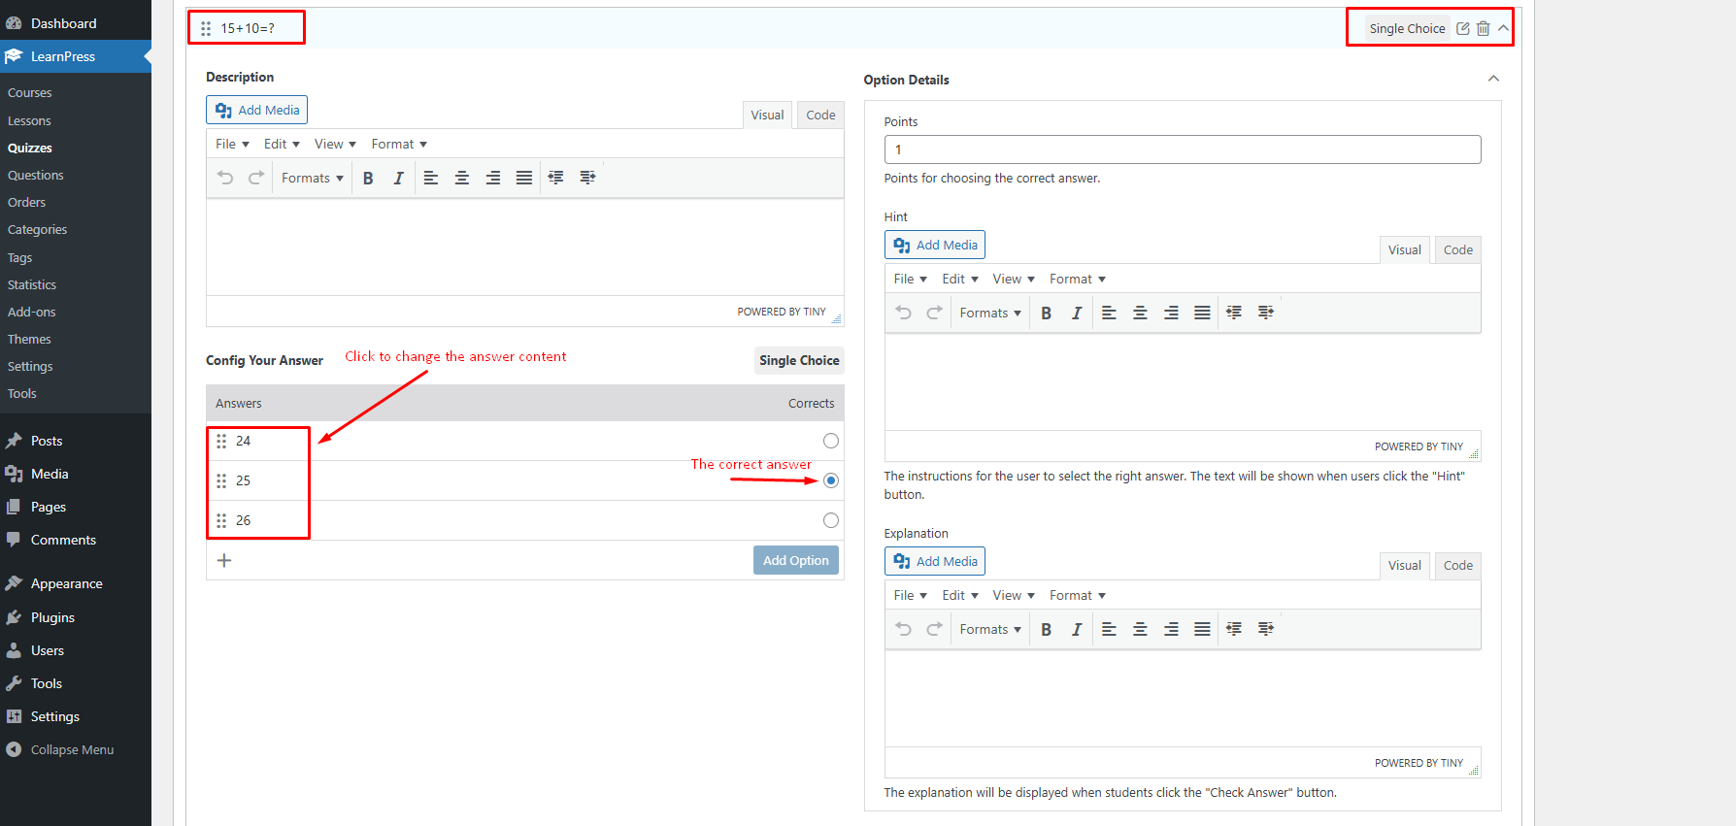This screenshot has height=826, width=1736.
Task: Switch Description editor to the Code tab
Action: tap(820, 115)
